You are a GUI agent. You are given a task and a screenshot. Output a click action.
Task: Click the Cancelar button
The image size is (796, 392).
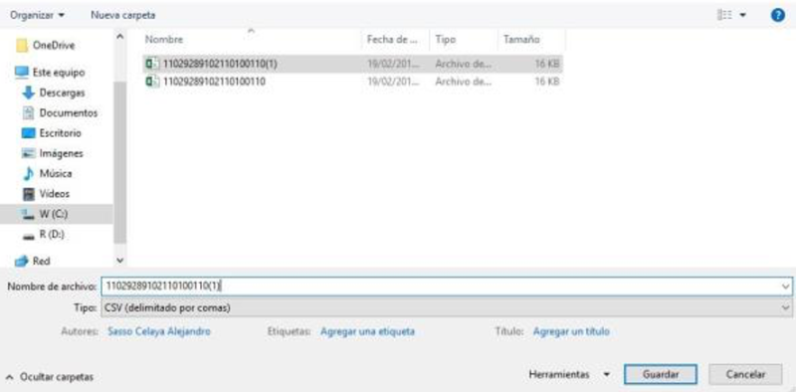pos(745,375)
